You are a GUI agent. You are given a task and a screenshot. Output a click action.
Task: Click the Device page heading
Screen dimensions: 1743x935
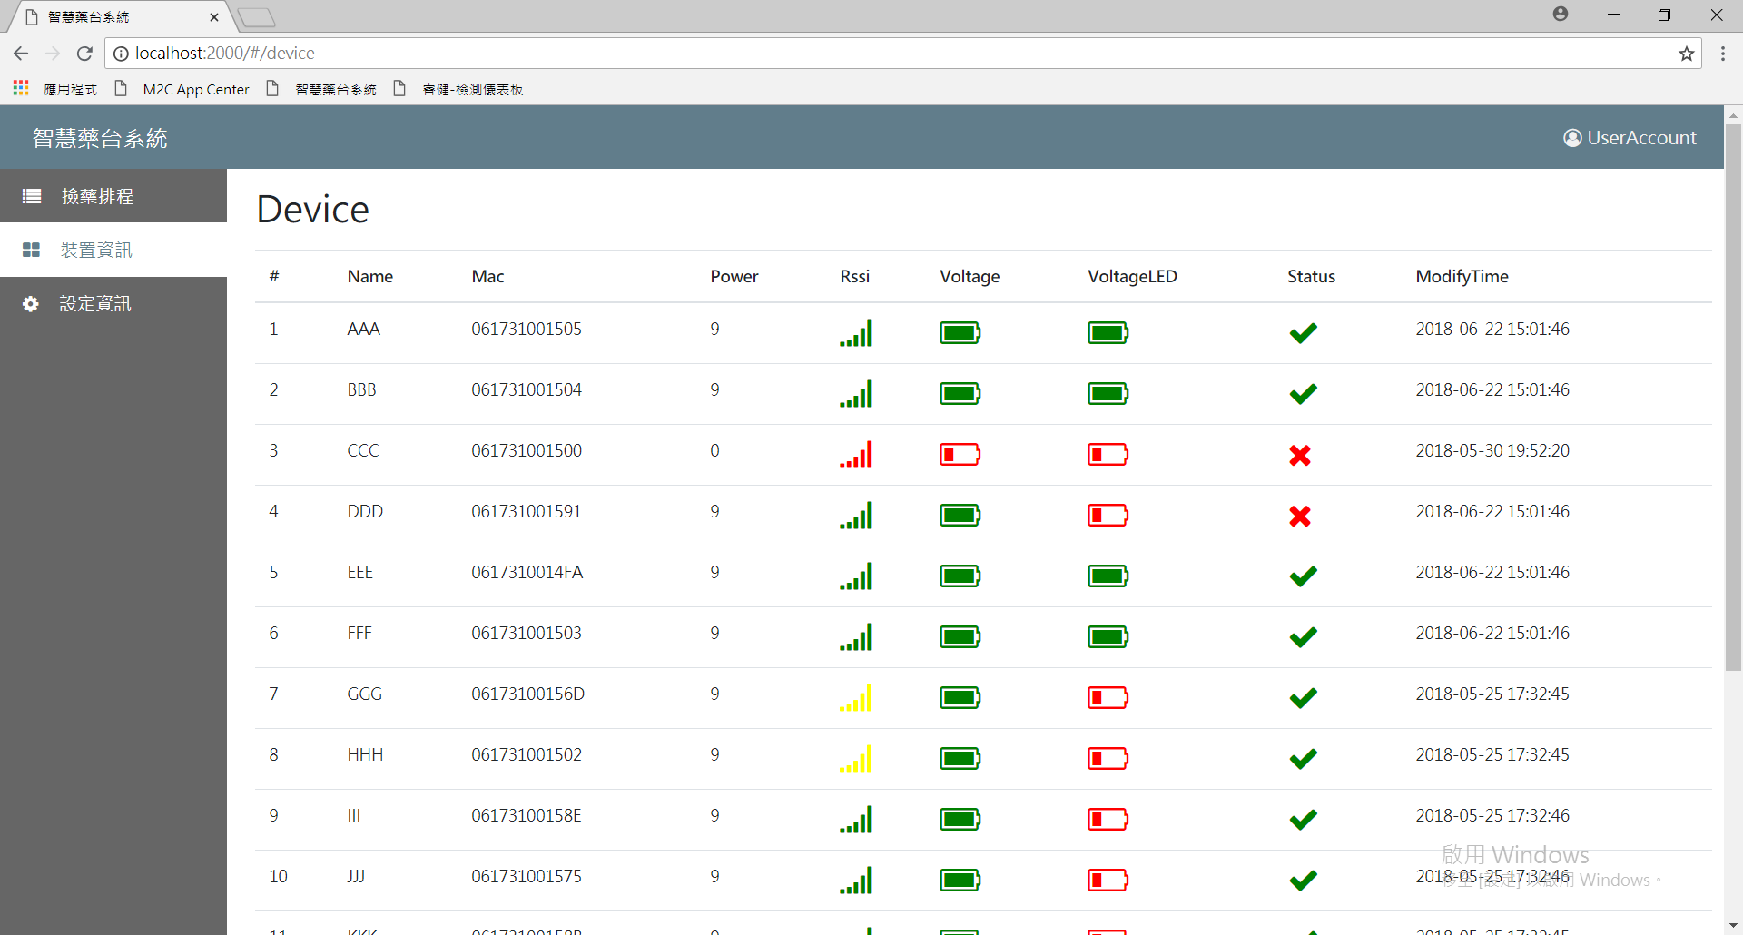click(313, 210)
